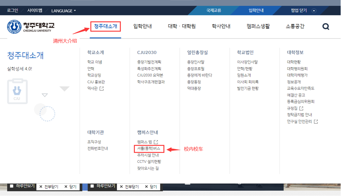Click the 학교소개 column heading
Screen dimensions: 341x196
95,52
